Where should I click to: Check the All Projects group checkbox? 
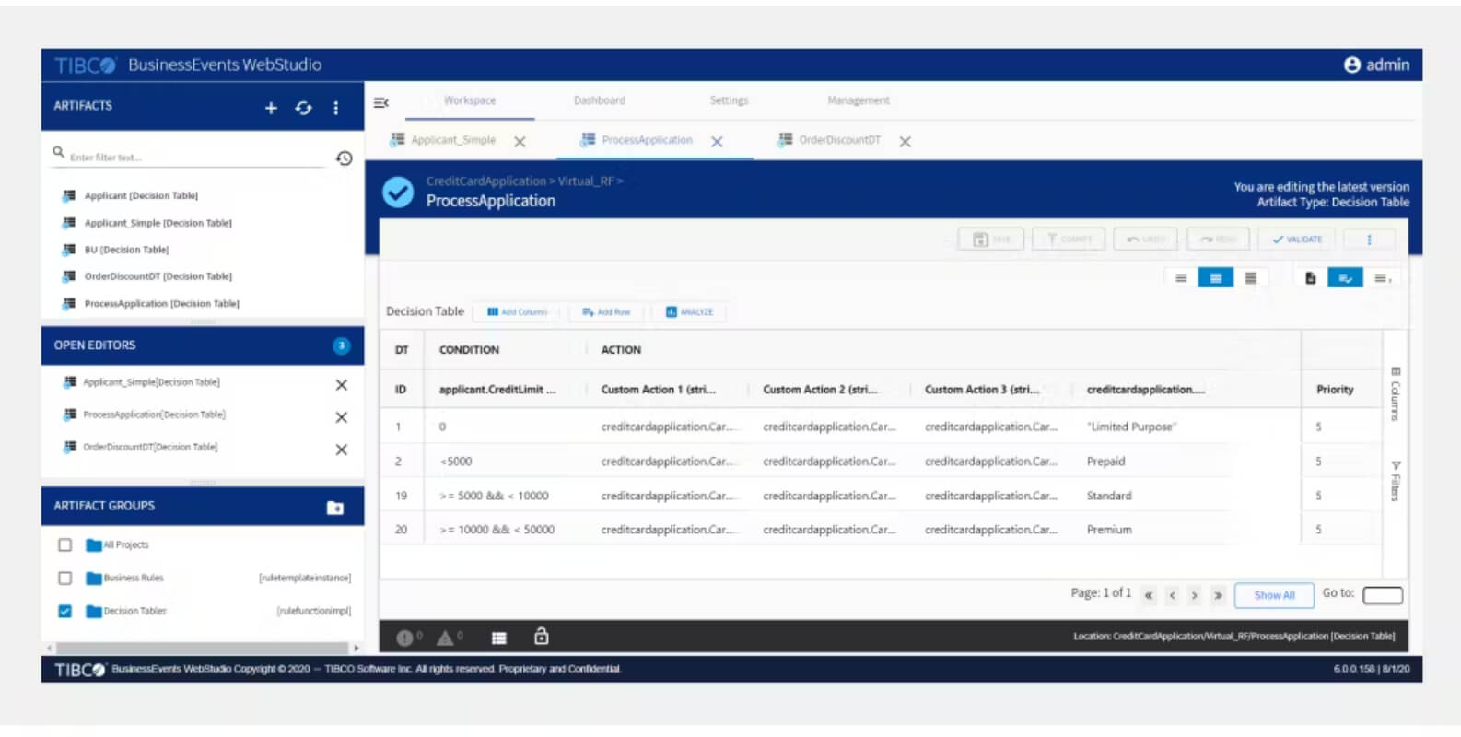(64, 544)
